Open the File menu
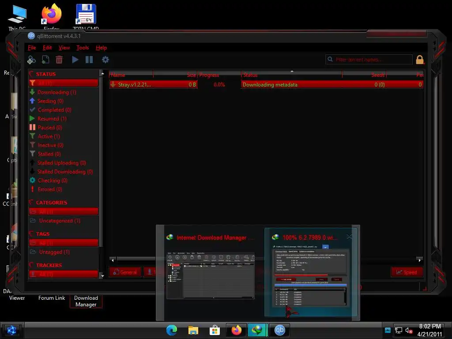This screenshot has width=452, height=339. 32,48
